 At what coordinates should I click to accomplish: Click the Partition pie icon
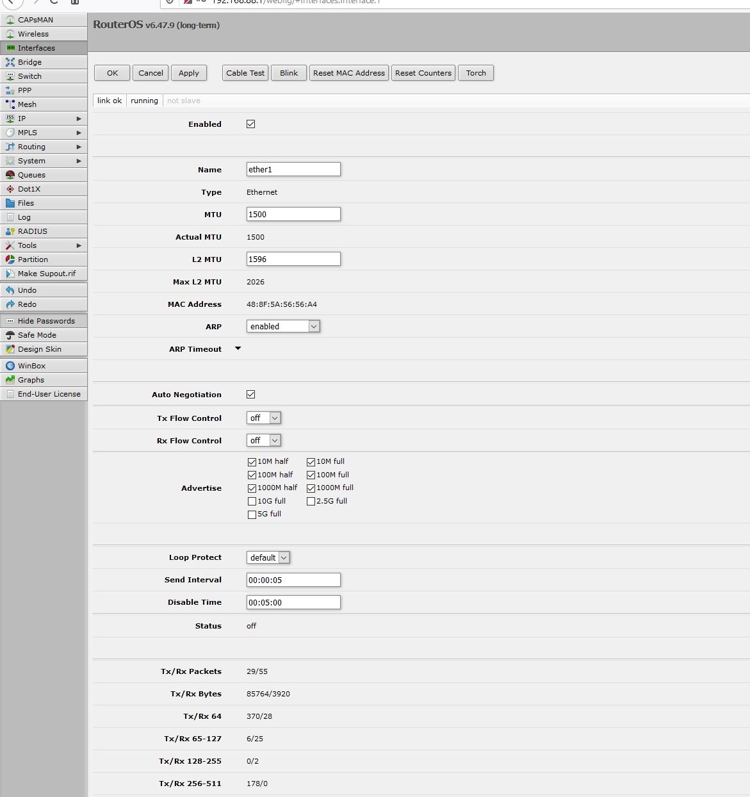click(10, 259)
